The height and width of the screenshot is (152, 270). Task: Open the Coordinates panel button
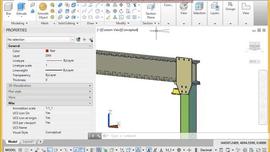pyautogui.click(x=168, y=5)
